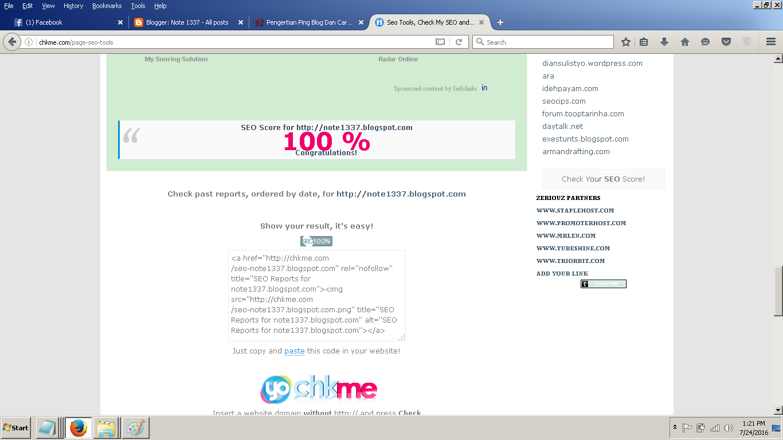783x440 pixels.
Task: Open the View menu
Action: 48,6
